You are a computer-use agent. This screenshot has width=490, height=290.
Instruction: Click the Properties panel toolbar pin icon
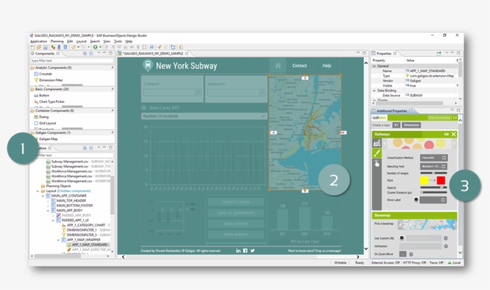pos(439,53)
